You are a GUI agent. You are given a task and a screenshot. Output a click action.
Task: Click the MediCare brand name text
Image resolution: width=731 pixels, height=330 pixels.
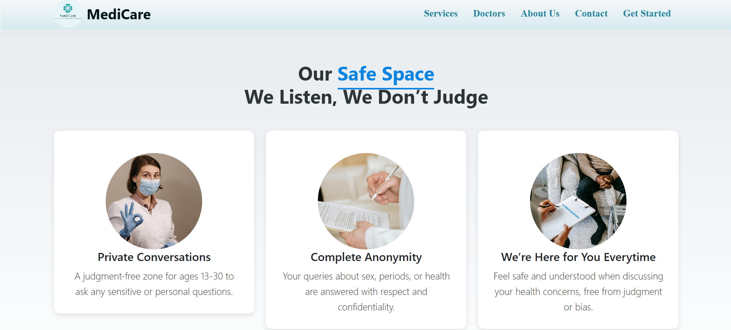point(119,15)
